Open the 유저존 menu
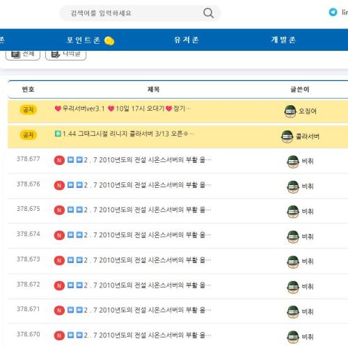The height and width of the screenshot is (348, 348). coord(187,40)
